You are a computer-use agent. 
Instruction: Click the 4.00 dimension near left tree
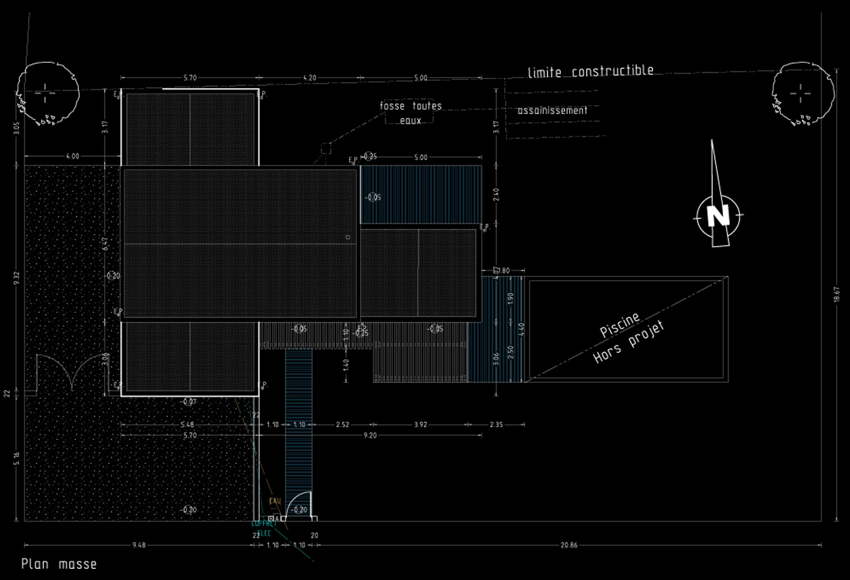click(x=72, y=156)
